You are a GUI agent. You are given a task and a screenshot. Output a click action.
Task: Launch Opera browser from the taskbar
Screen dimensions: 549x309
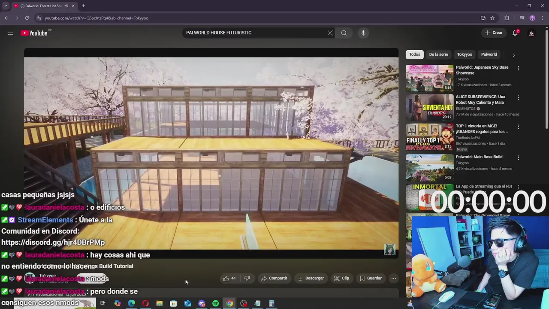click(x=145, y=303)
